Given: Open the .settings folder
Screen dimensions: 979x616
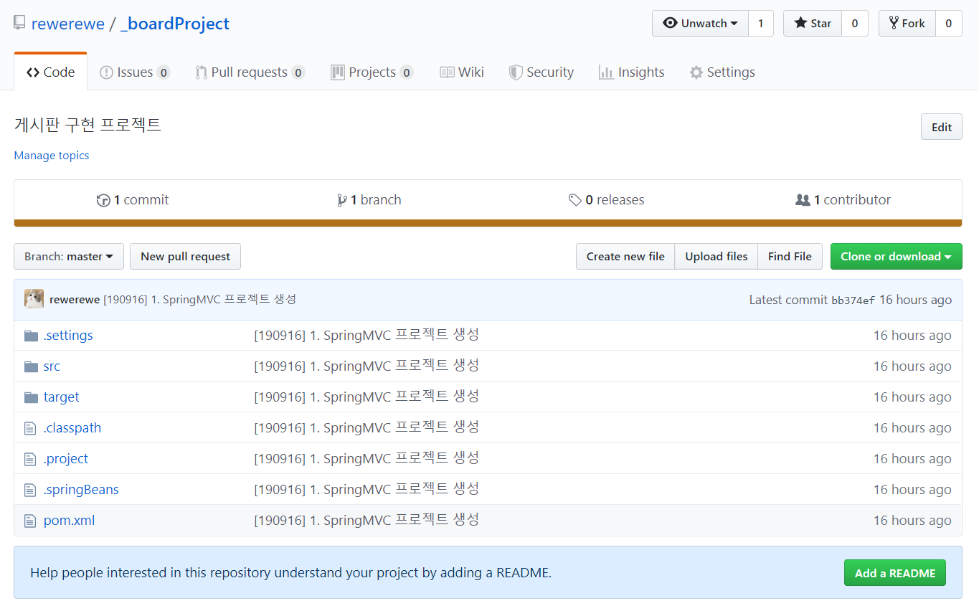Looking at the screenshot, I should coord(68,336).
